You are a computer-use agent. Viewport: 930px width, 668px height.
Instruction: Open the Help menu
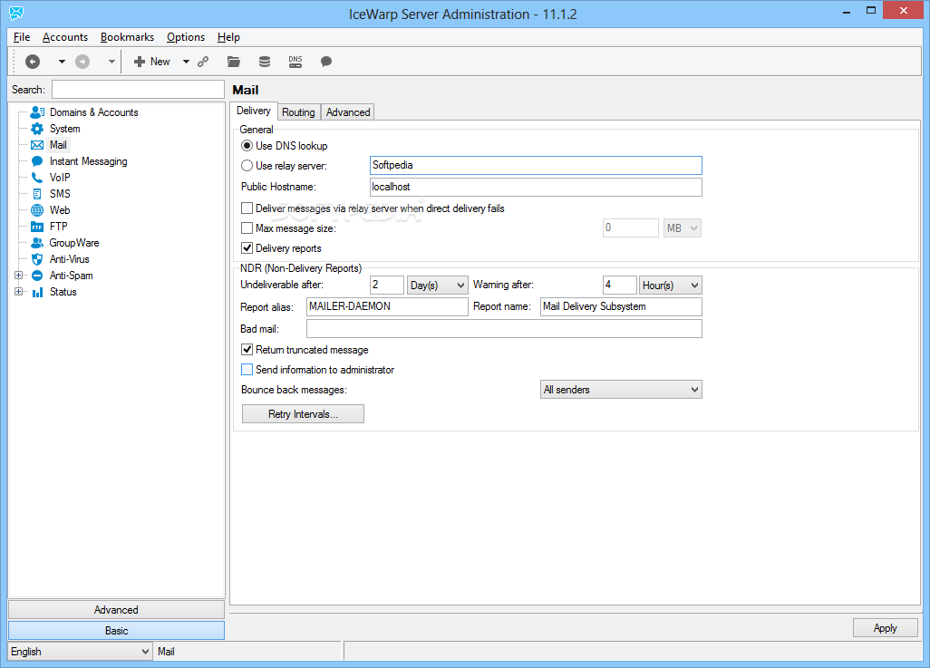click(x=228, y=37)
